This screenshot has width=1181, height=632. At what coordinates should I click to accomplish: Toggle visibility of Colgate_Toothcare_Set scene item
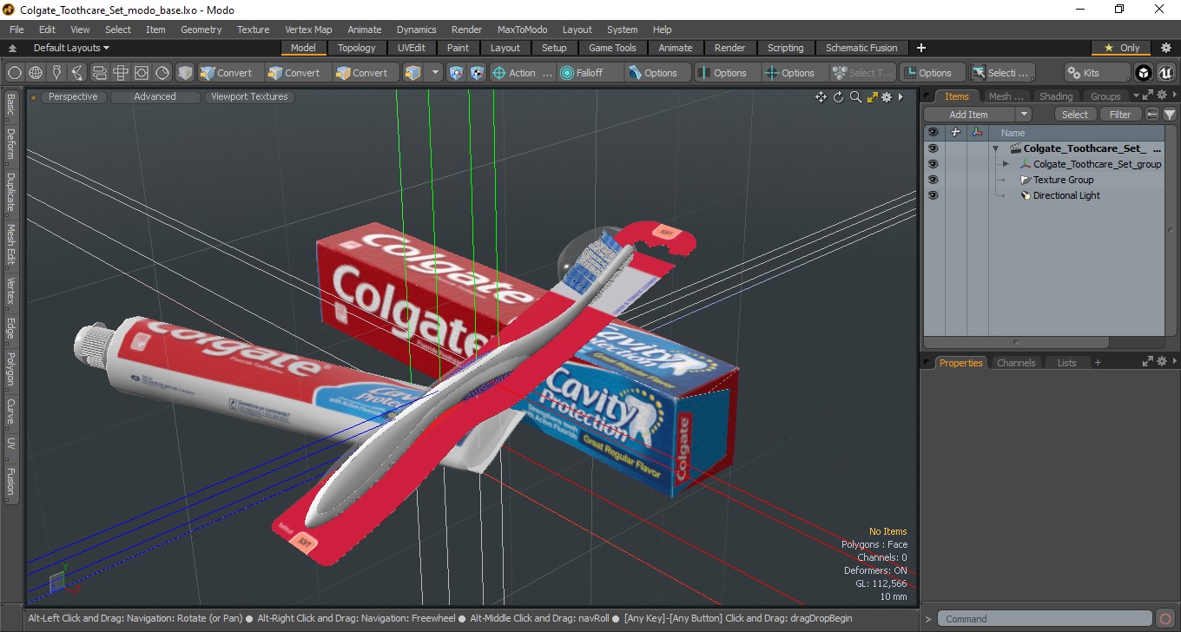pyautogui.click(x=933, y=148)
